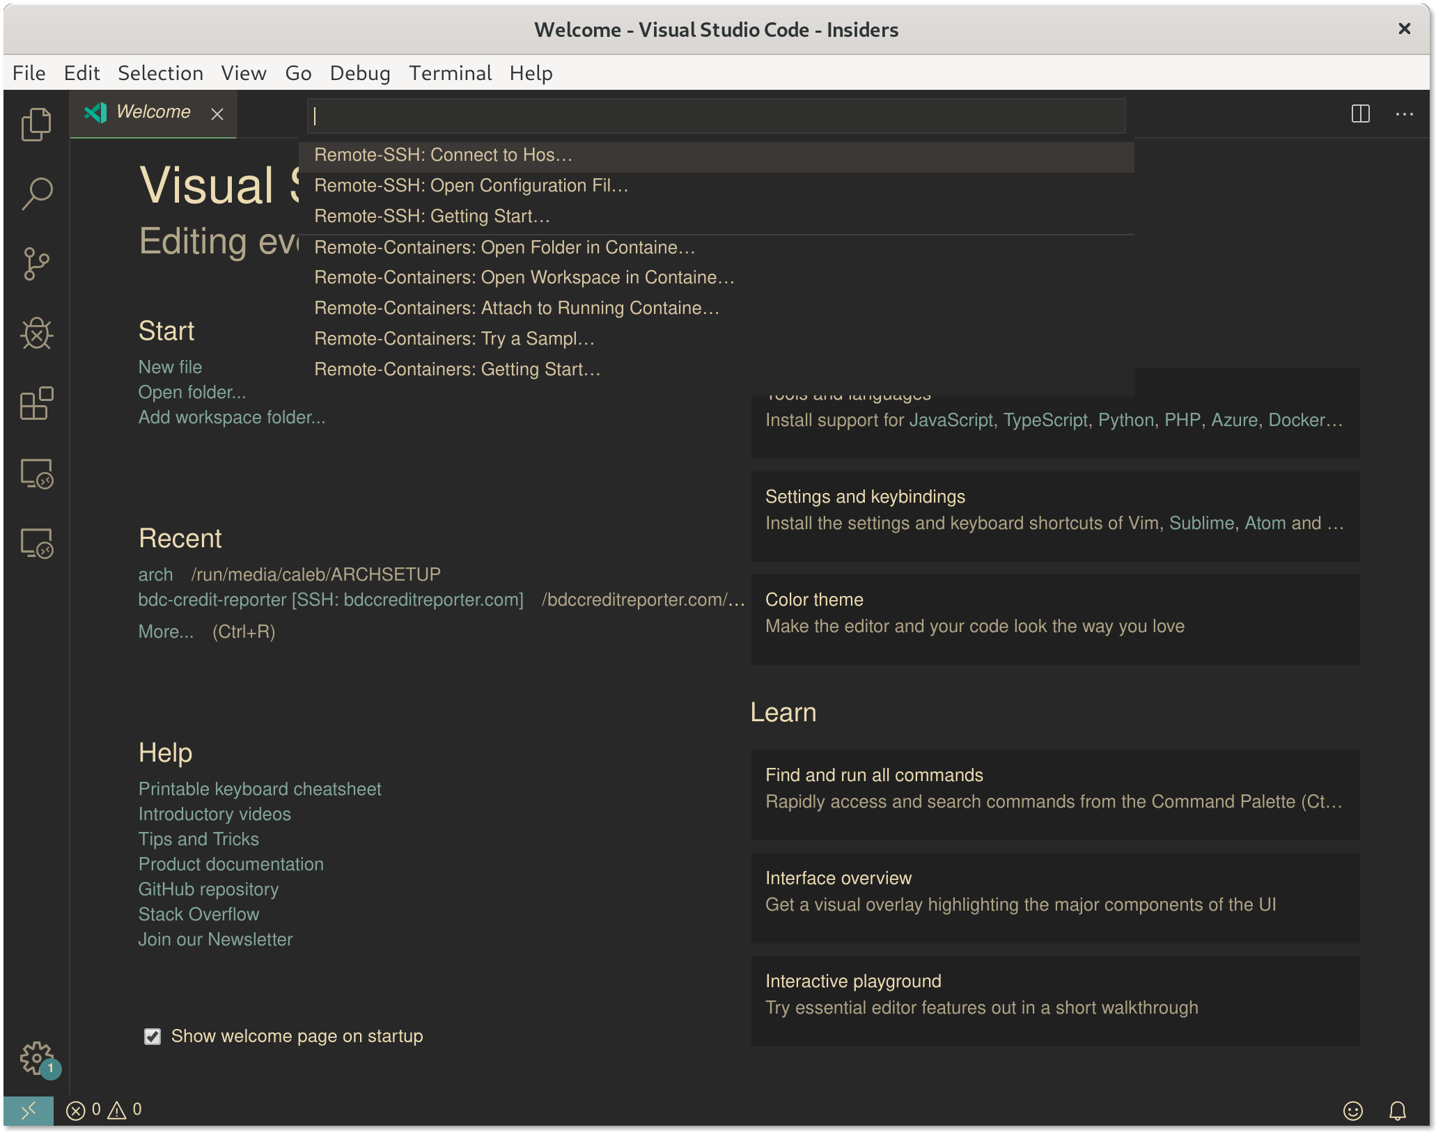Open the Source Control view icon
Screen dimensions: 1436x1132
coord(36,264)
